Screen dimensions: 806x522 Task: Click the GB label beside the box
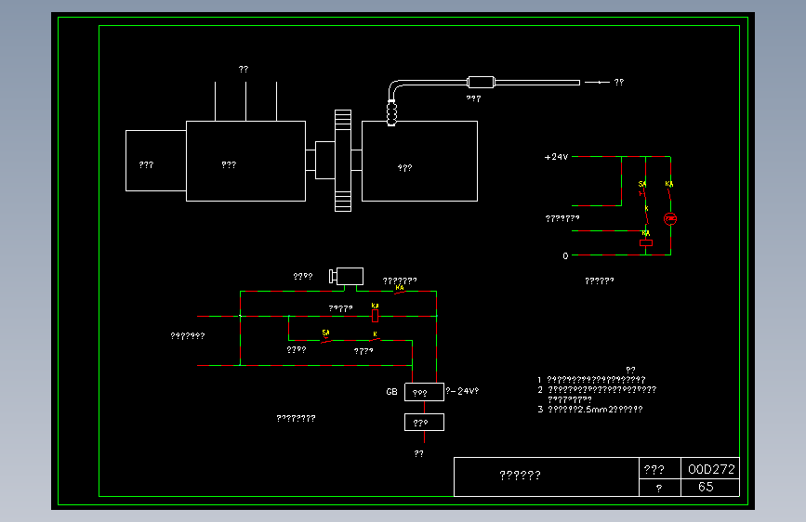click(391, 392)
